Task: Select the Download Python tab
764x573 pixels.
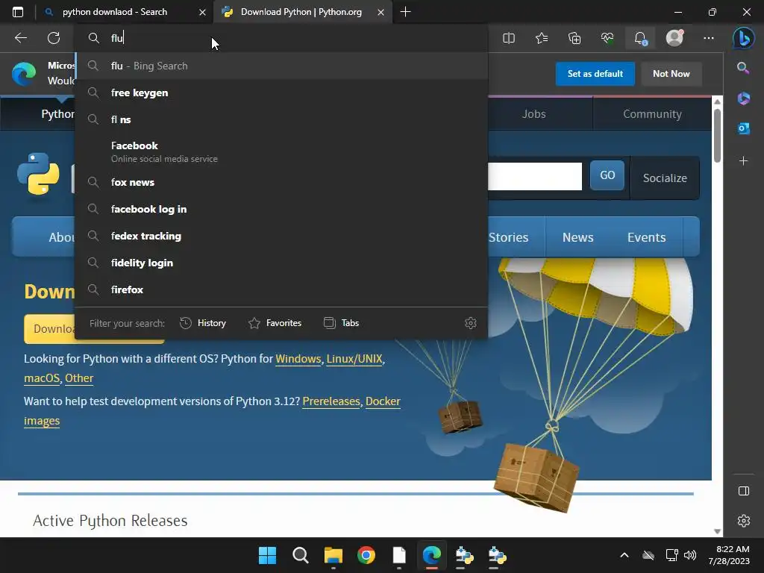Action: (301, 12)
